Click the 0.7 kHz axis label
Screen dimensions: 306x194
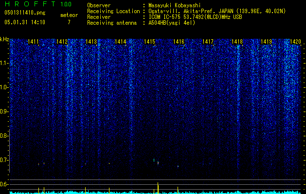3,160
